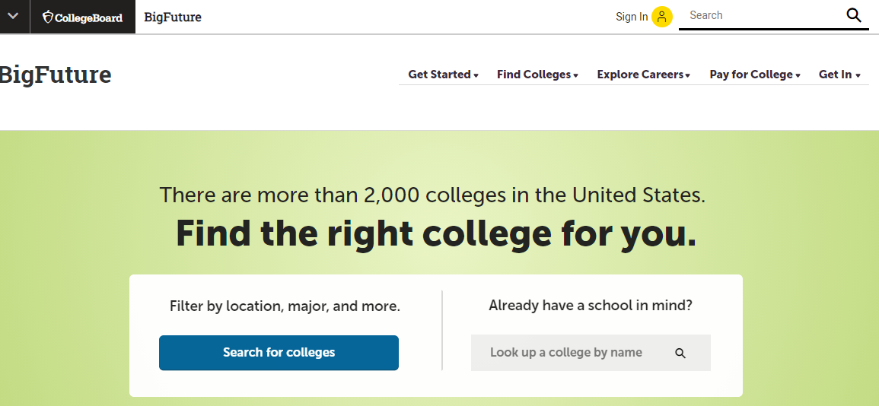Viewport: 879px width, 406px height.
Task: Click the Sign In link
Action: coord(632,17)
